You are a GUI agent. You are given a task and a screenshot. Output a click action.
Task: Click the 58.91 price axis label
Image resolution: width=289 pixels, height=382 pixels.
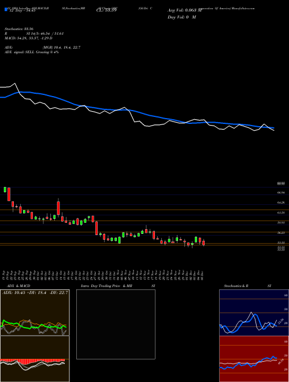coord(281,223)
